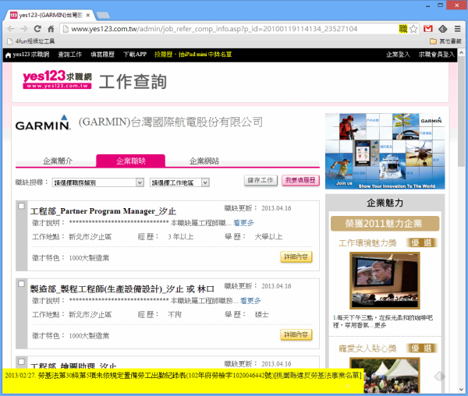
Task: Click the vertical scrollbar thumb
Action: [462, 111]
